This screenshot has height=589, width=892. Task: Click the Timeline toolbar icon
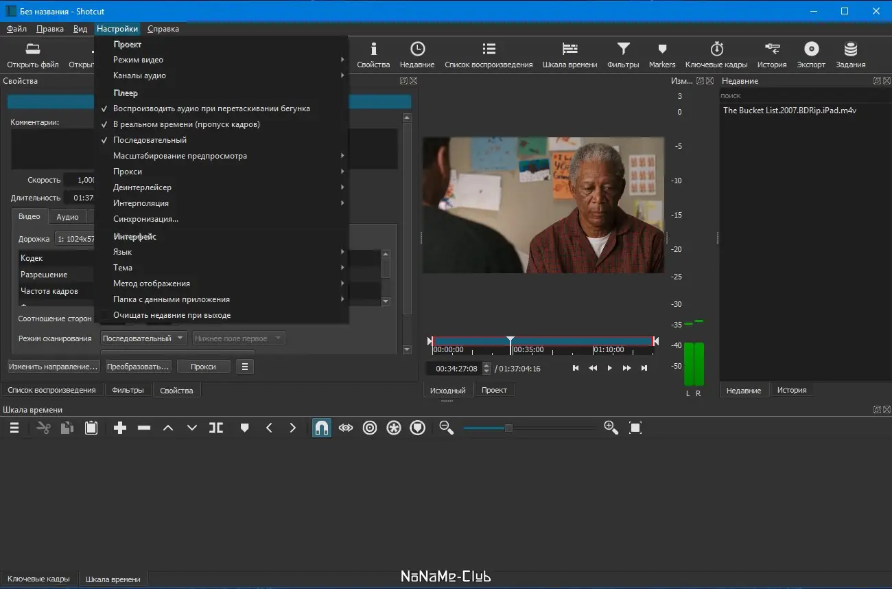569,49
